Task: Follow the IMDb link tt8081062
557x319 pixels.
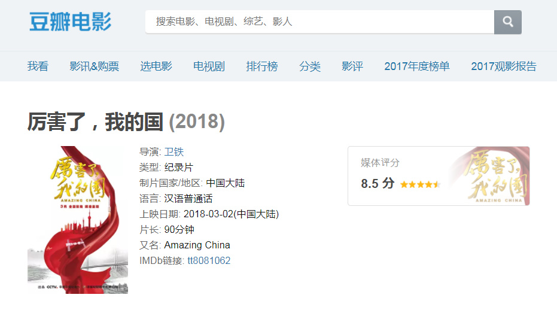Action: pos(209,260)
